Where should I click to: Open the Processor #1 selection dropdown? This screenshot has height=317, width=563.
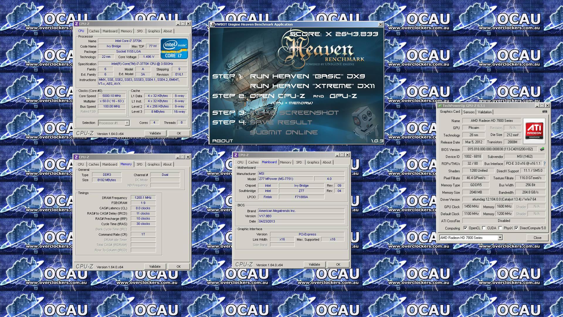click(127, 123)
